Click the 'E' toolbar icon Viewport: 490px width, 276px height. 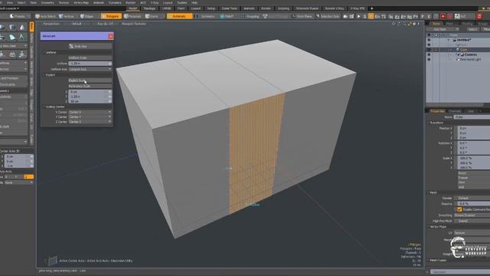point(429,16)
